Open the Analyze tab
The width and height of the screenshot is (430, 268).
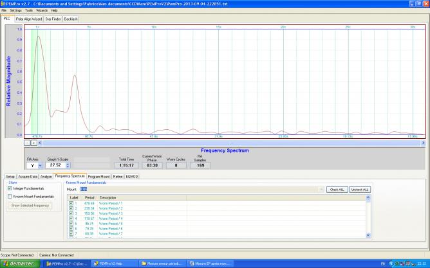point(46,177)
